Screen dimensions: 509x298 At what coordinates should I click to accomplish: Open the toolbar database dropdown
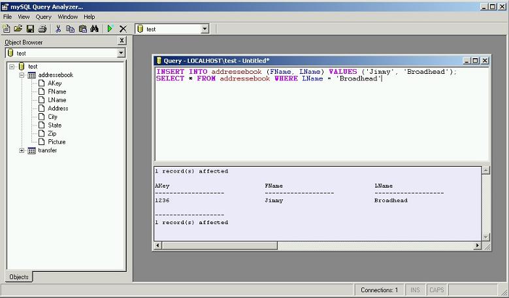click(205, 29)
